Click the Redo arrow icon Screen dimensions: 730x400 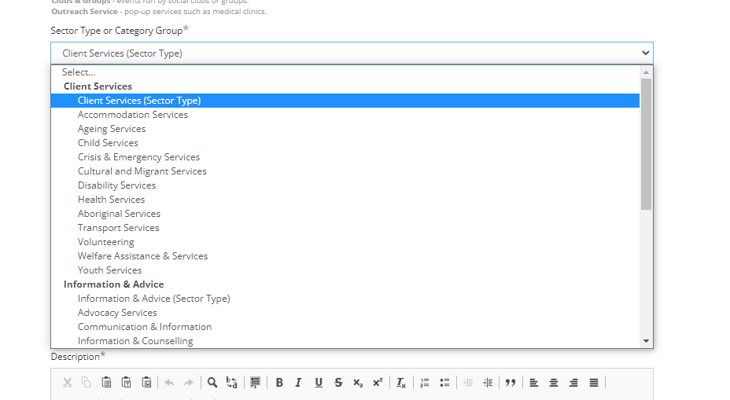point(189,383)
